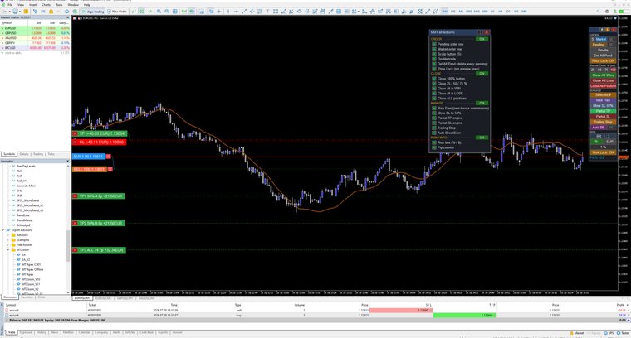Pick the crosshair cursor tool

[x=219, y=12]
